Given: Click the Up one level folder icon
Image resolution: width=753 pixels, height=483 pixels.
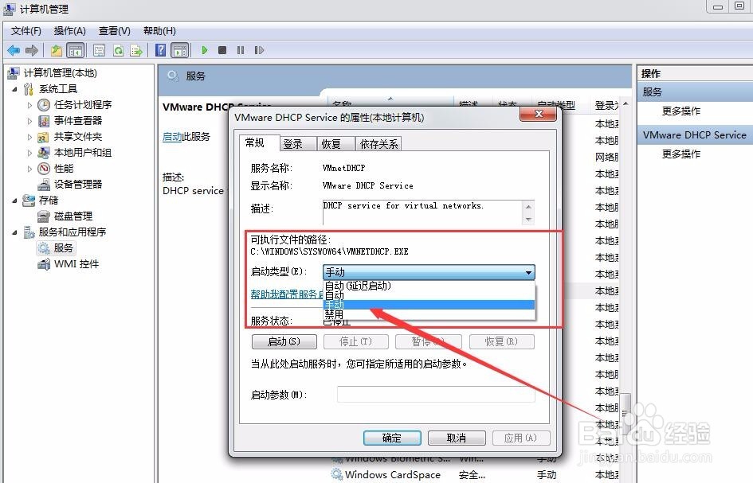Looking at the screenshot, I should (x=57, y=50).
